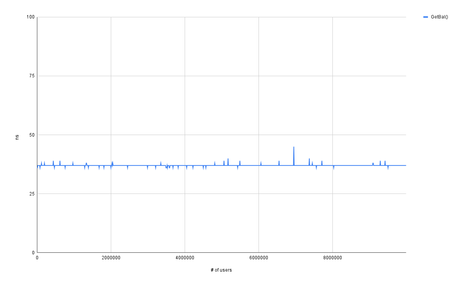Select the 40 ns spike just past 5000000 users
This screenshot has width=464, height=287.
pos(228,159)
